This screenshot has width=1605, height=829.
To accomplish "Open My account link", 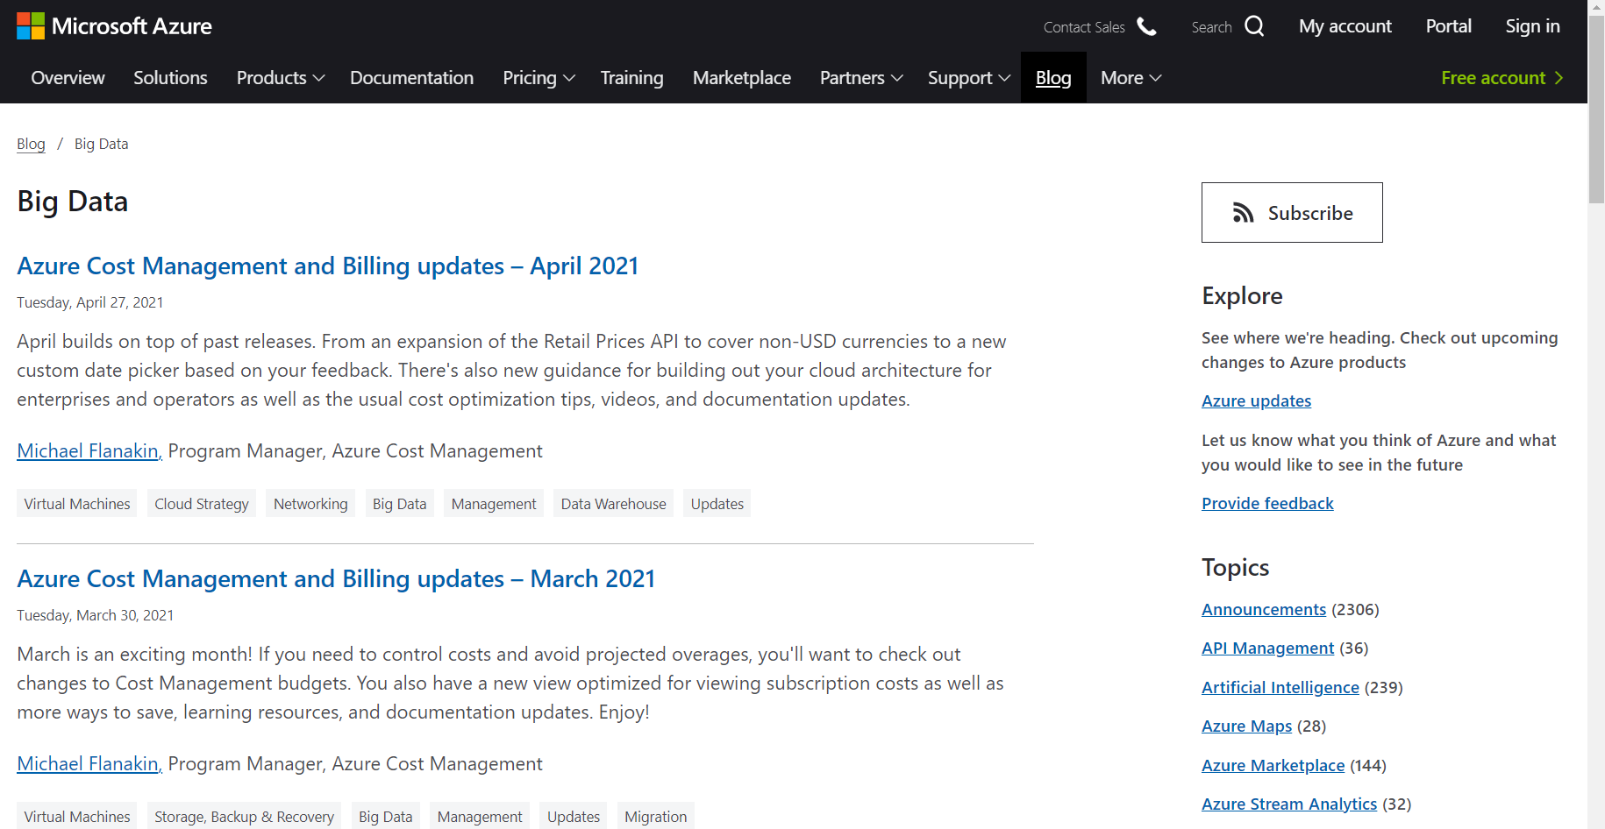I will click(1345, 26).
